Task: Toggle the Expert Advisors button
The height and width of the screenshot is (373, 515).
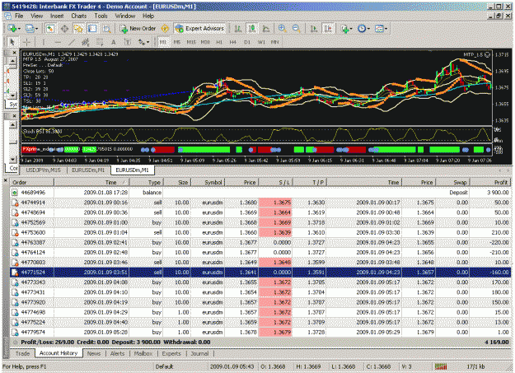Action: tap(200, 29)
